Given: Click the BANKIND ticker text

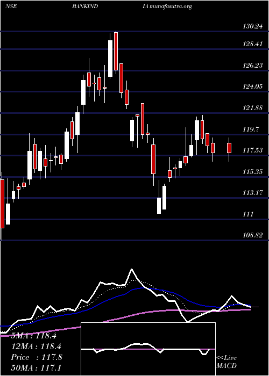Looking at the screenshot, I should coord(85,6).
